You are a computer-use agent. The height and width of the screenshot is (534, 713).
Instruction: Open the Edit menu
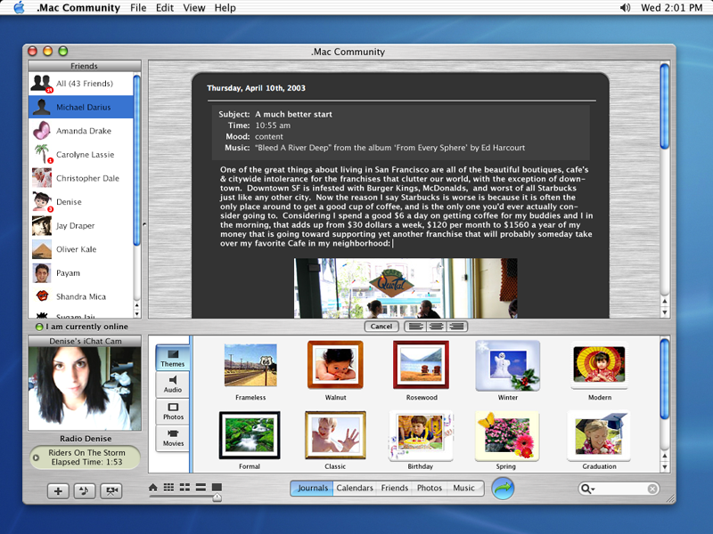coord(165,8)
